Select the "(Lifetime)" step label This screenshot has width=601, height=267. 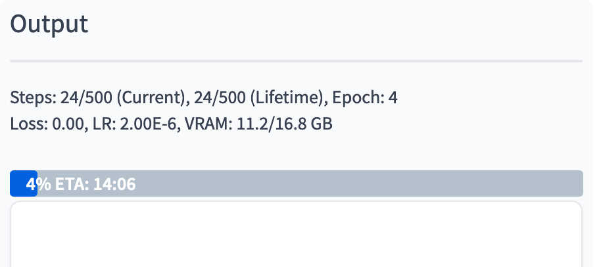289,99
